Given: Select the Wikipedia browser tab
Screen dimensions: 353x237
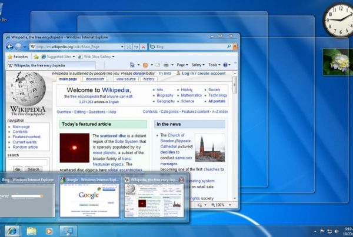Looking at the screenshot, I should point(51,65).
